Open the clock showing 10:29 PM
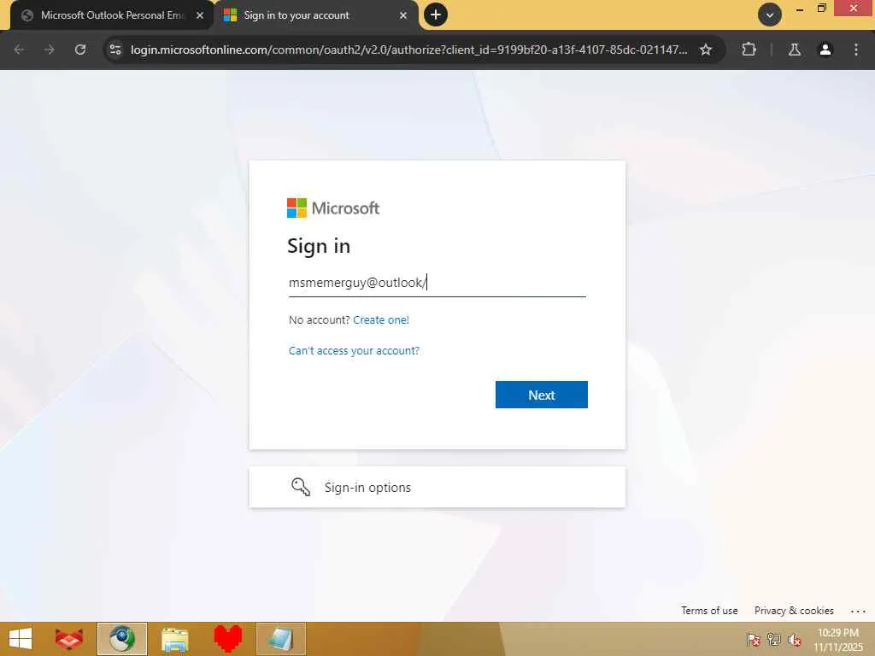The image size is (875, 656). coord(838,639)
